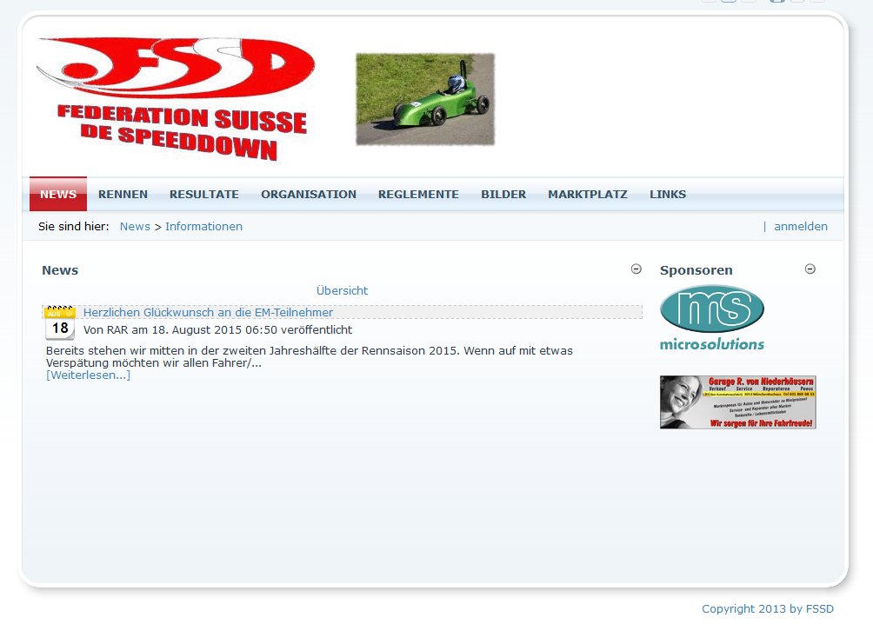
Task: Open the RENNEN menu
Action: [123, 195]
